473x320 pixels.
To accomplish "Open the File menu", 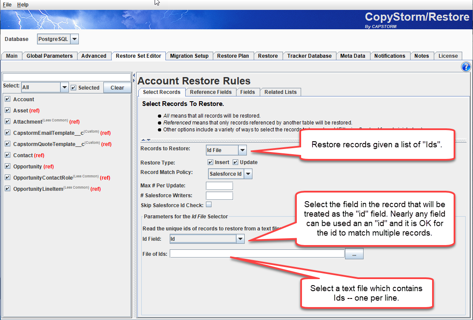I will (x=7, y=5).
